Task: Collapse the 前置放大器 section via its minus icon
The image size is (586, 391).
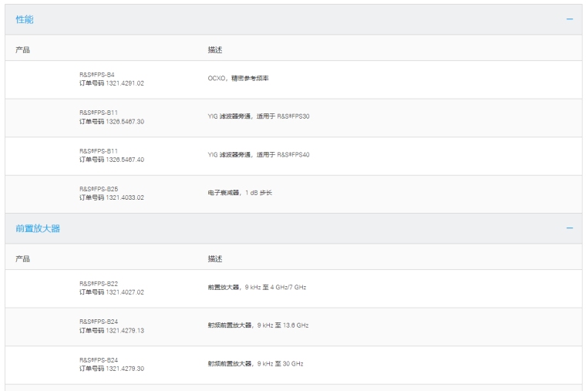Action: tap(570, 228)
